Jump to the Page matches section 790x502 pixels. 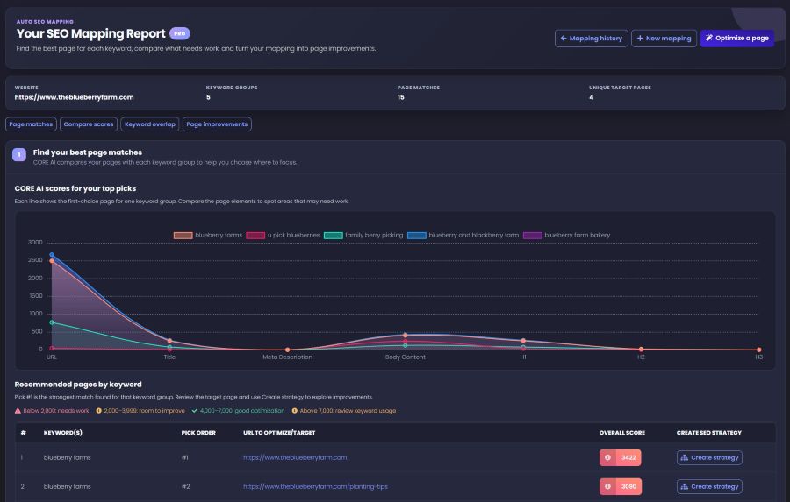pyautogui.click(x=31, y=124)
